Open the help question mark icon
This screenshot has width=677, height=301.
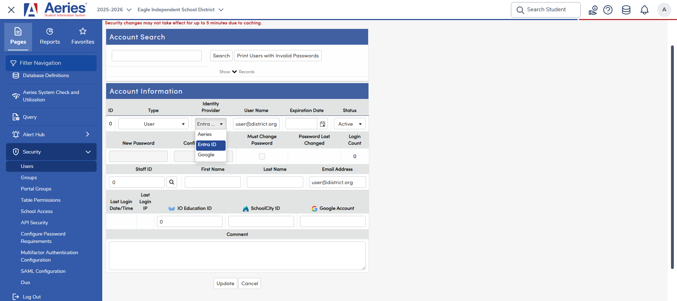(608, 10)
